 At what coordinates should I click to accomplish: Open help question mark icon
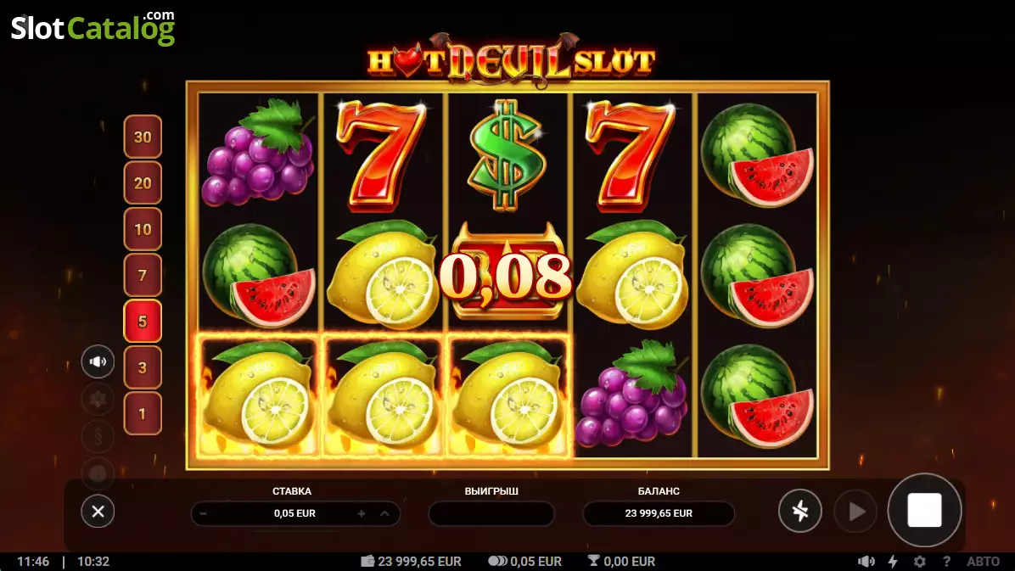click(946, 562)
